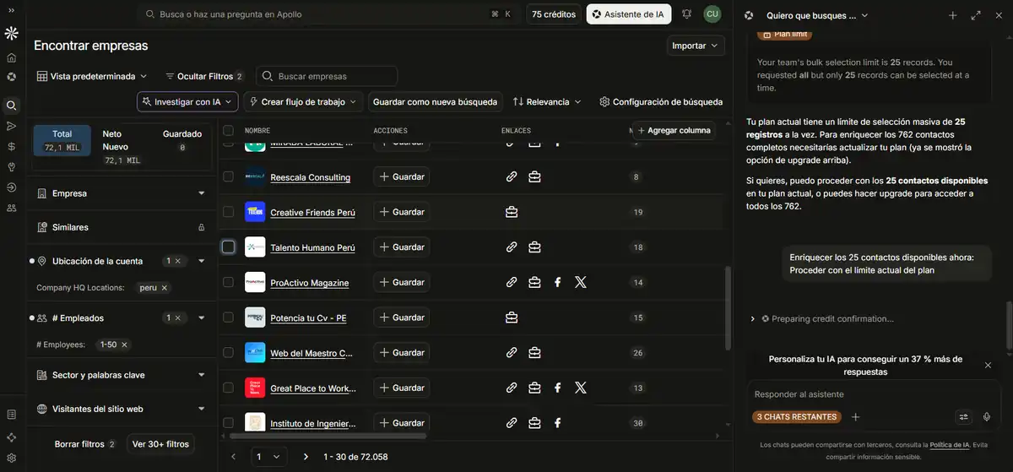Open the paper-plane sequences icon in sidebar

(11, 126)
